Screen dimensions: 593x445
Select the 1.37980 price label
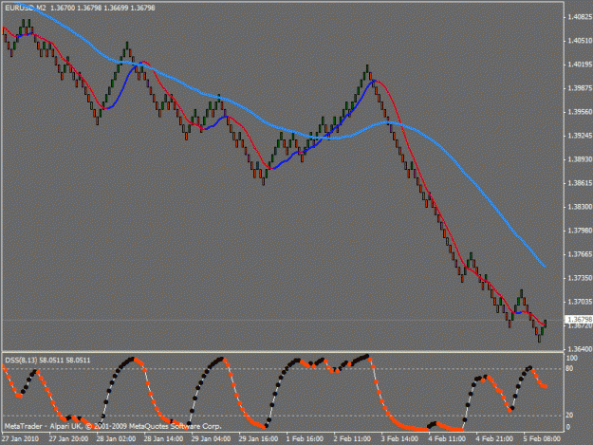pos(580,231)
